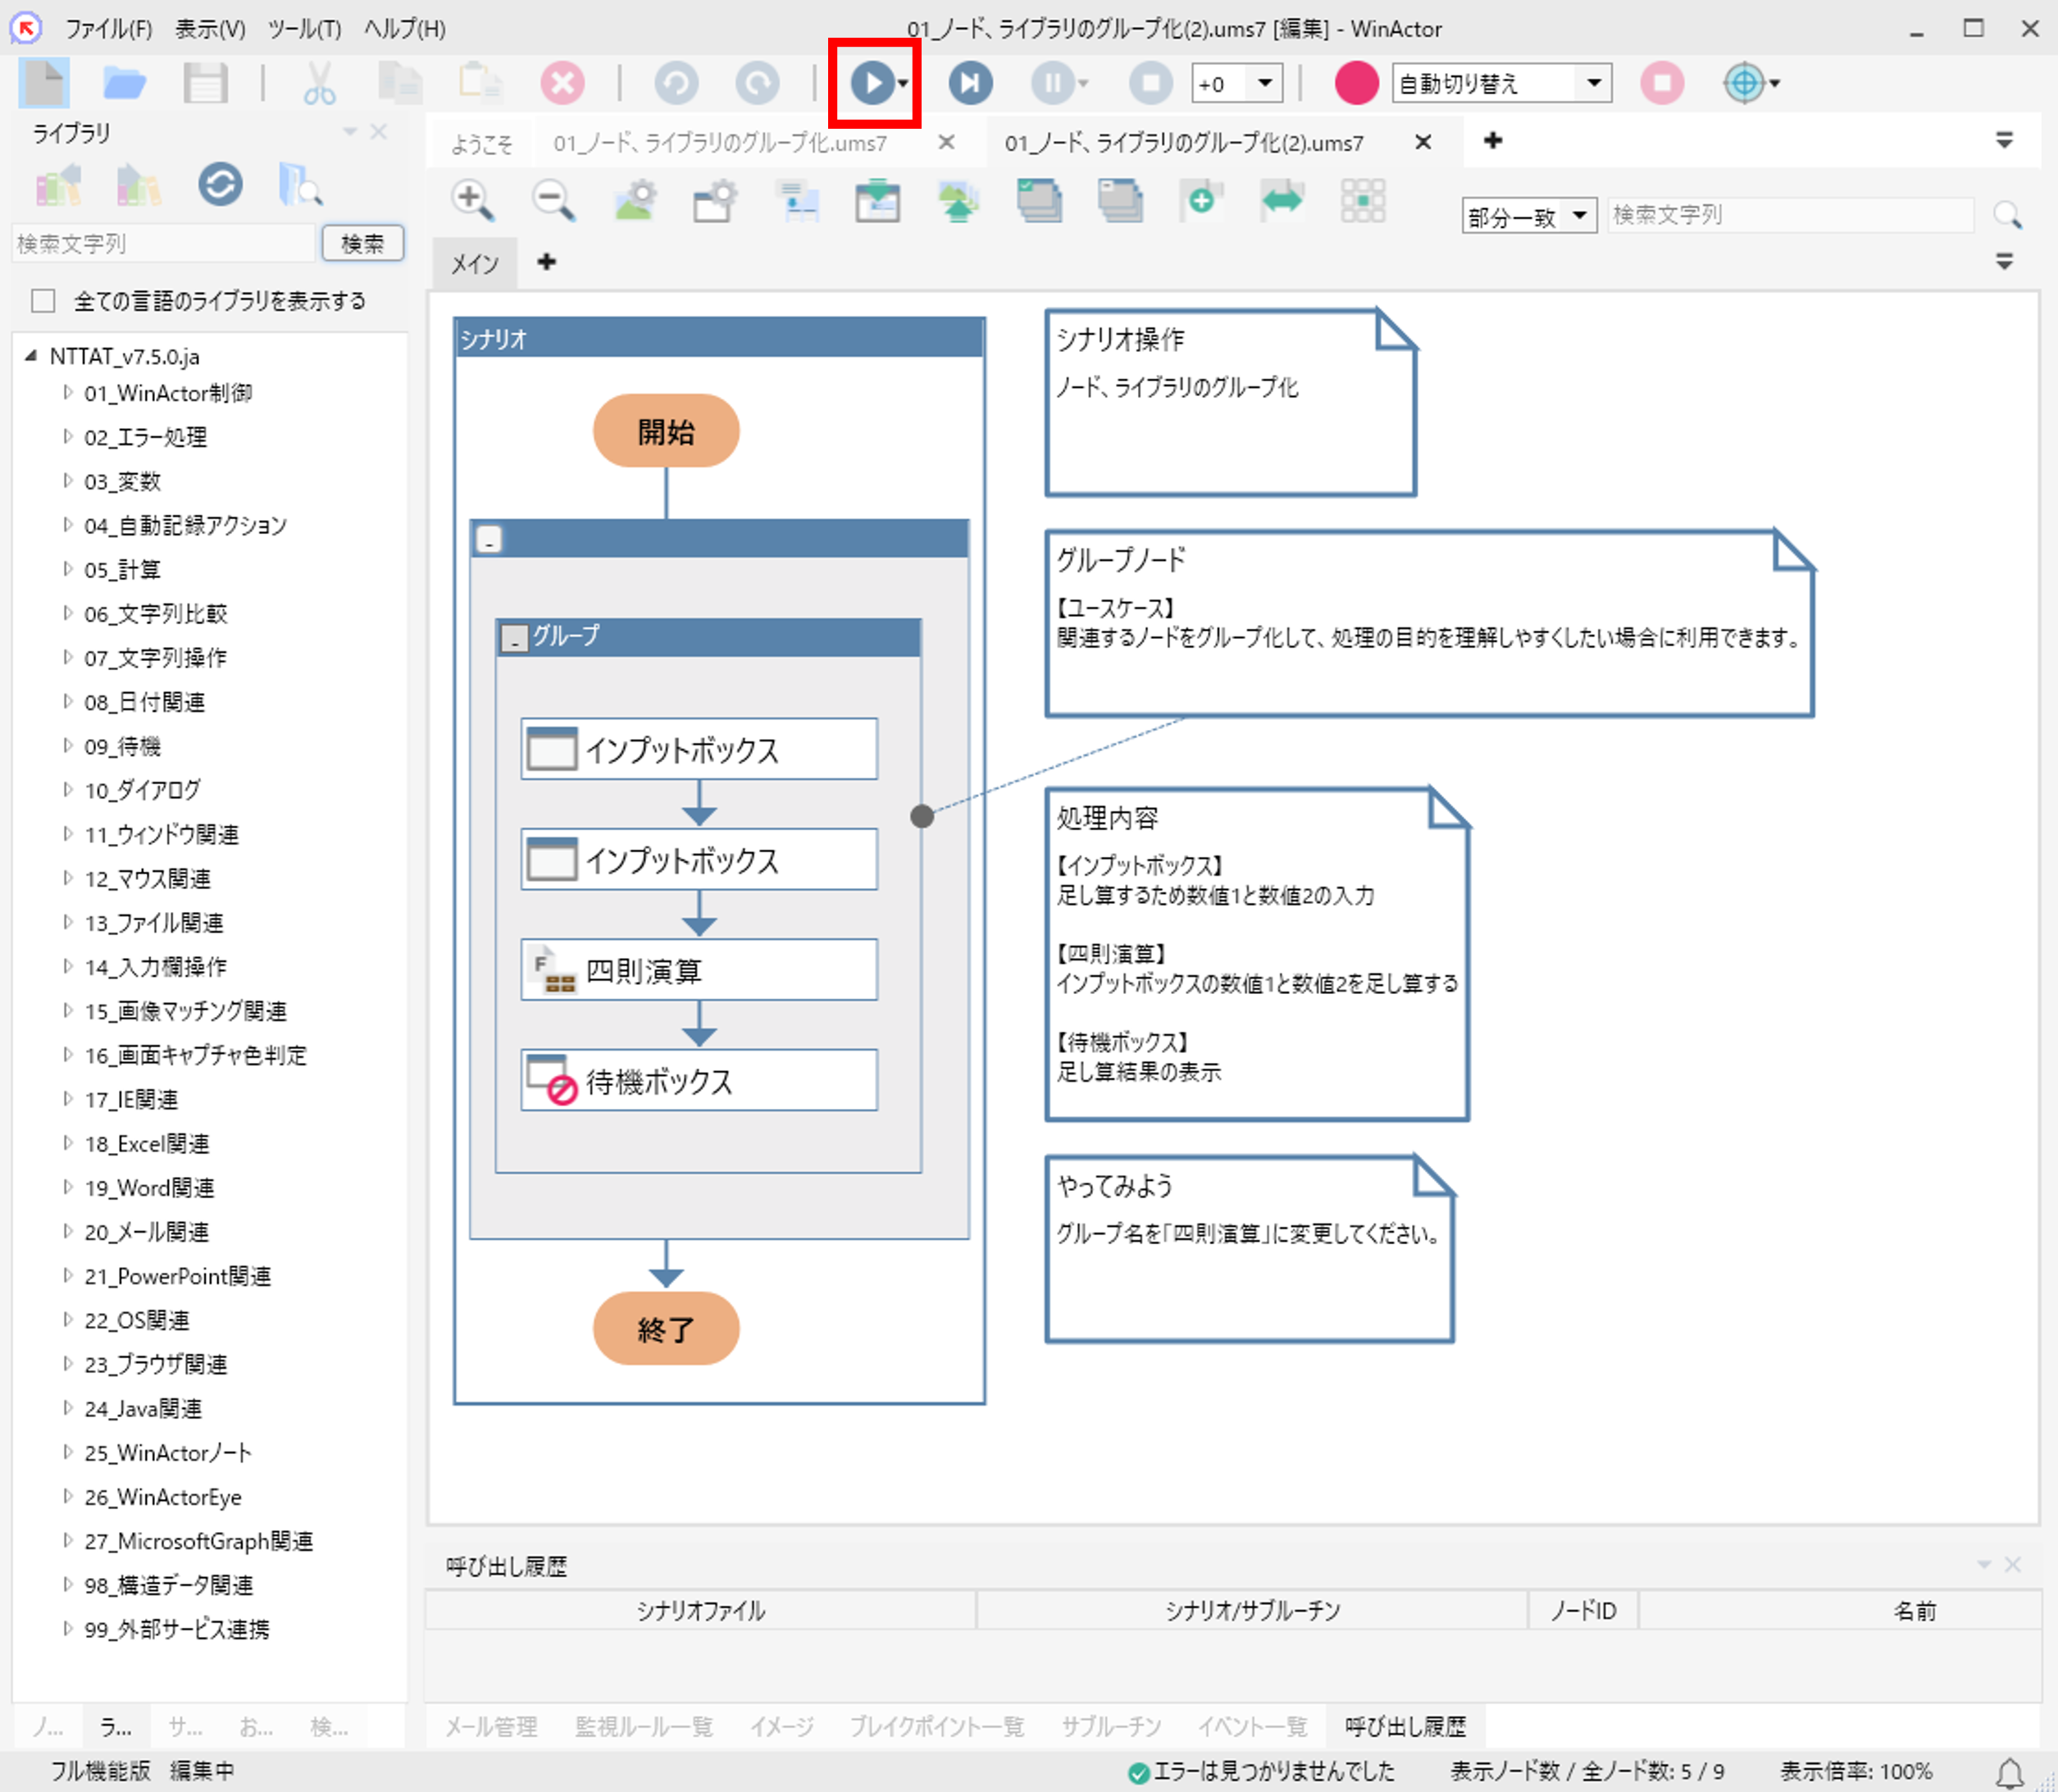Click the 13_ファイル関連 tree item

[x=153, y=922]
